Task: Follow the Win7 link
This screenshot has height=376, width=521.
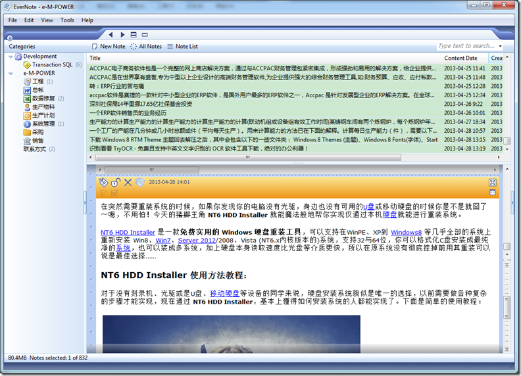Action: pyautogui.click(x=163, y=240)
